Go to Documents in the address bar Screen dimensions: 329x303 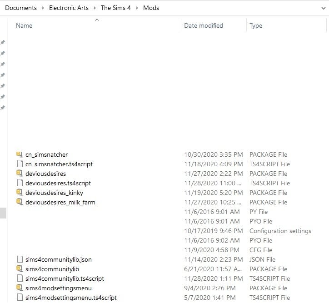pos(21,8)
